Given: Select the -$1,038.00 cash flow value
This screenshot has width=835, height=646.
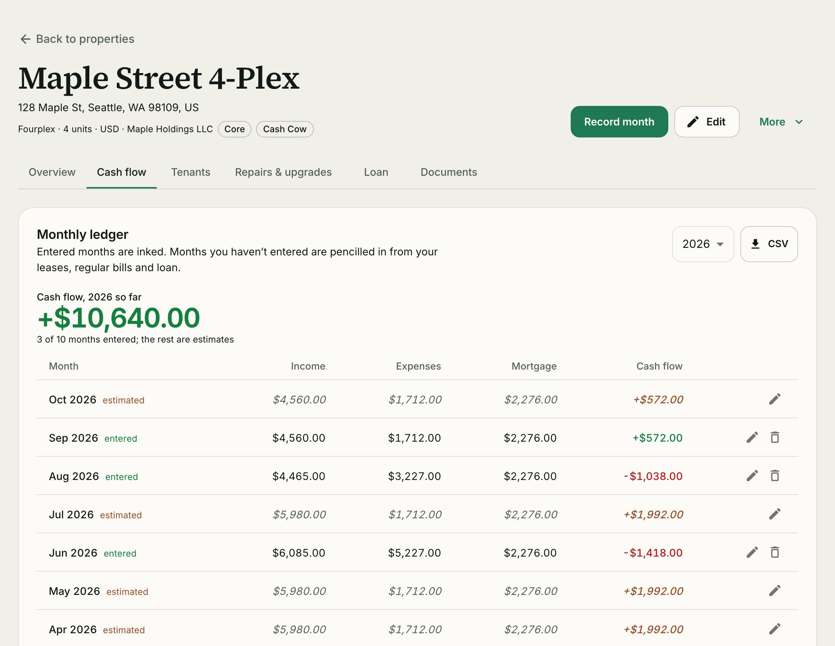Looking at the screenshot, I should click(653, 476).
